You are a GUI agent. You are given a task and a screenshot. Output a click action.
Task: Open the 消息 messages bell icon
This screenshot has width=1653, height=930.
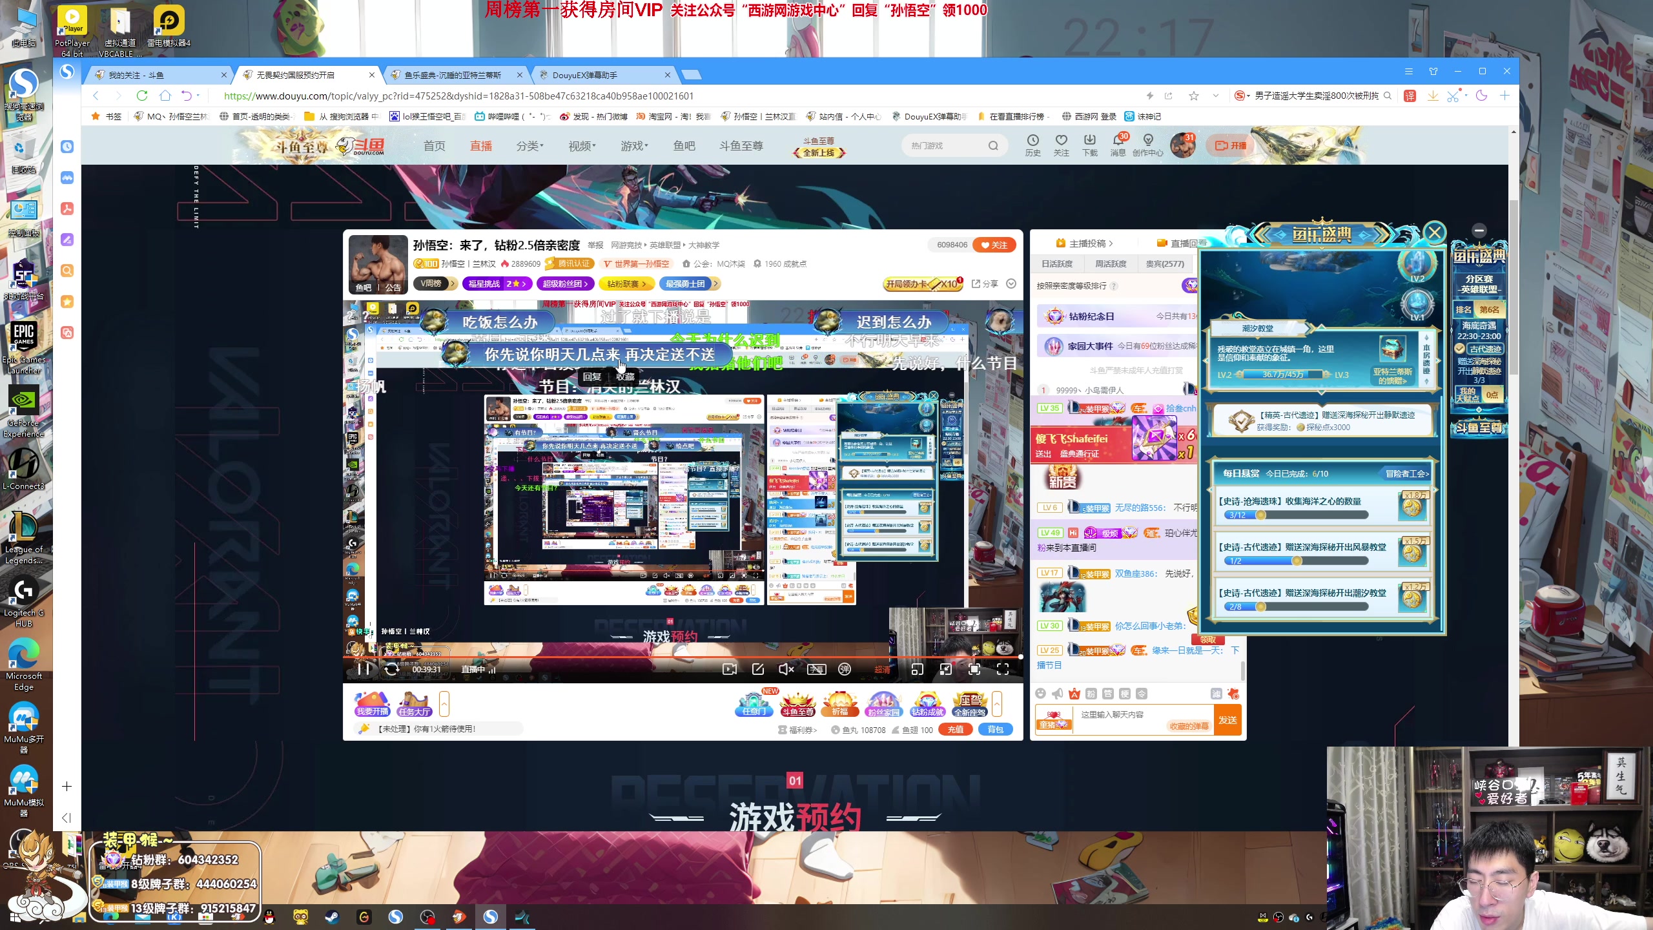point(1118,145)
